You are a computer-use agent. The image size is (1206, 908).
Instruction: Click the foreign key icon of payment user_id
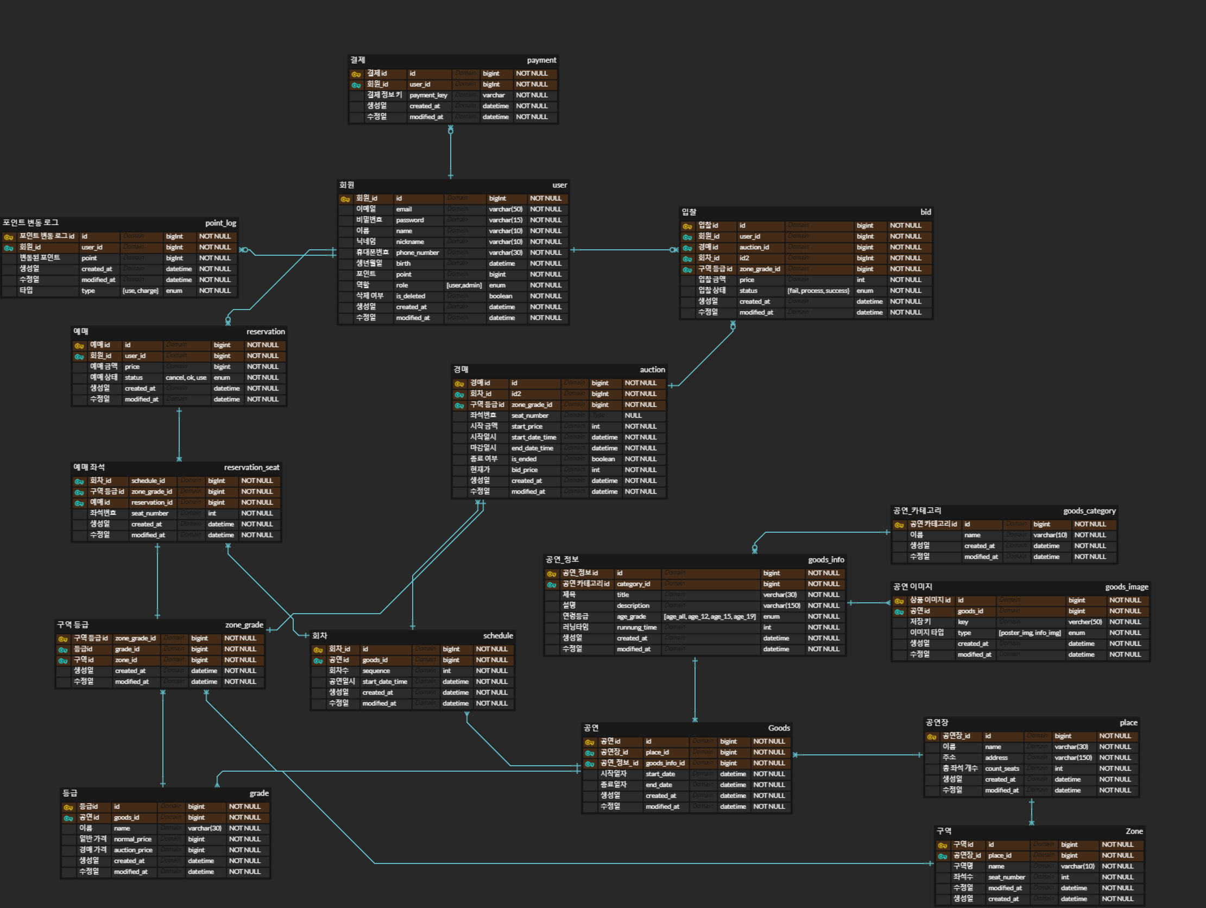click(x=356, y=85)
